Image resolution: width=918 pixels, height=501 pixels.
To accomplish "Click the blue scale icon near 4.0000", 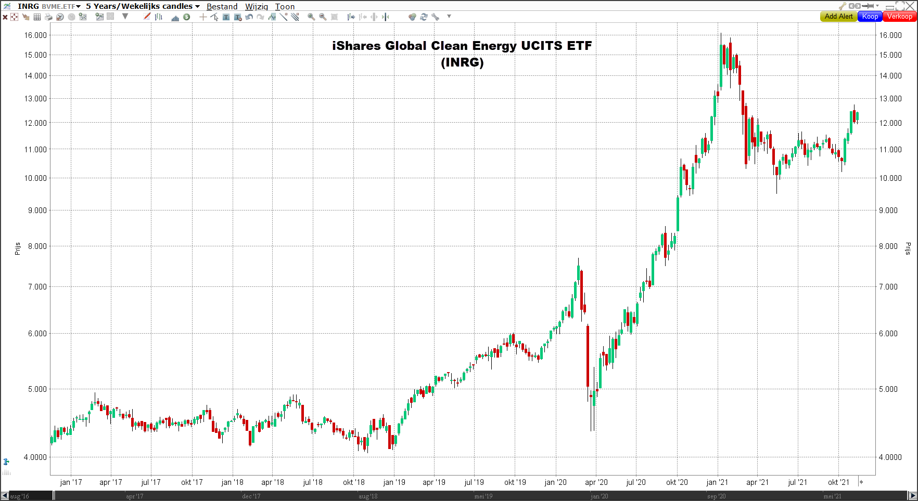I will (6, 462).
